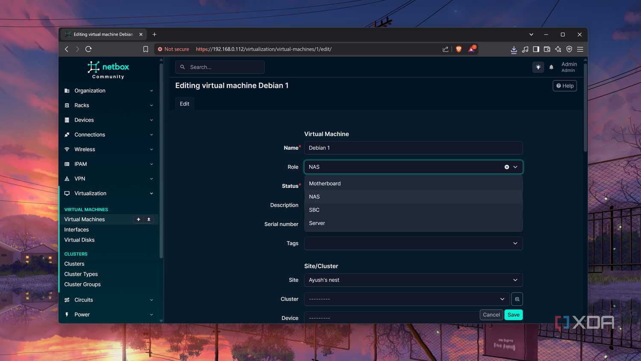Select Motherboard role option
Viewport: 641px width, 361px height.
coord(413,183)
